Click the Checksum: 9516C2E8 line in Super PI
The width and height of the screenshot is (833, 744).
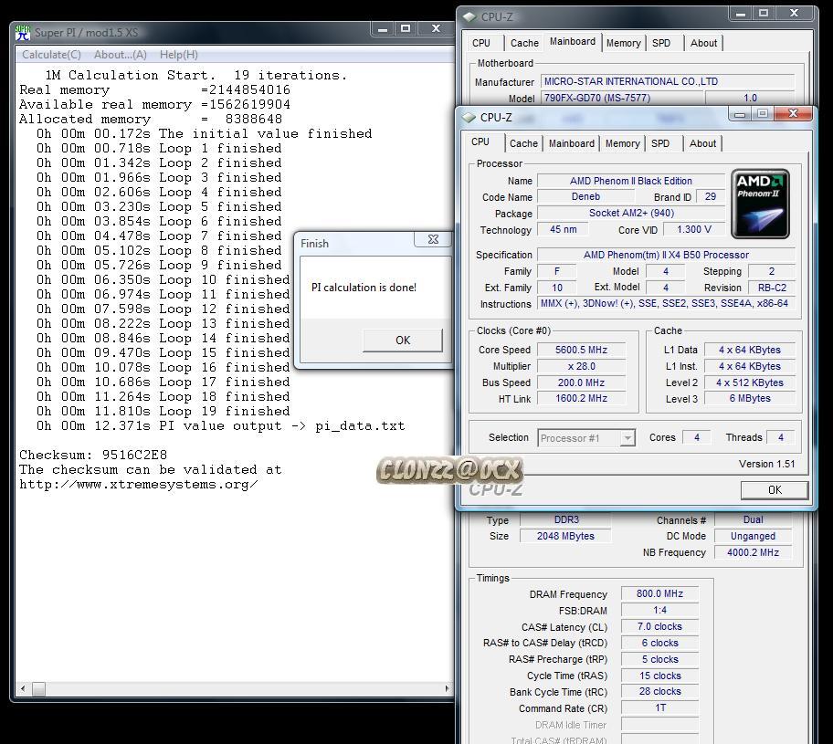click(93, 456)
